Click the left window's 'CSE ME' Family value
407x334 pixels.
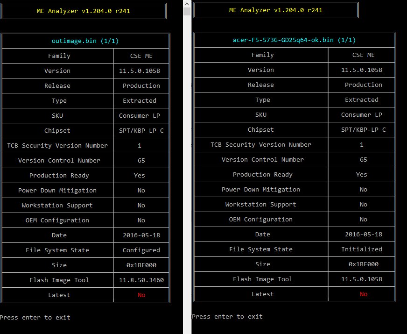pyautogui.click(x=141, y=56)
